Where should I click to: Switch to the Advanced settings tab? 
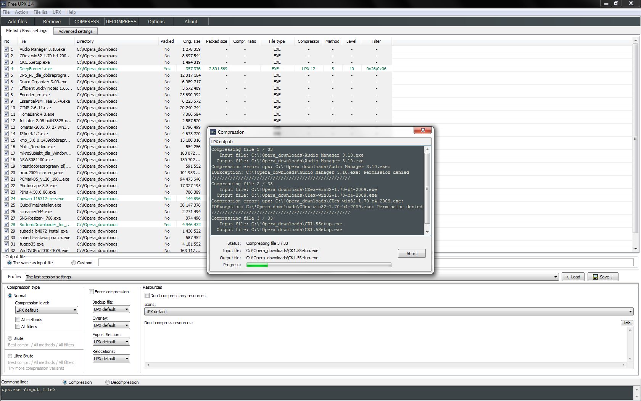[76, 31]
